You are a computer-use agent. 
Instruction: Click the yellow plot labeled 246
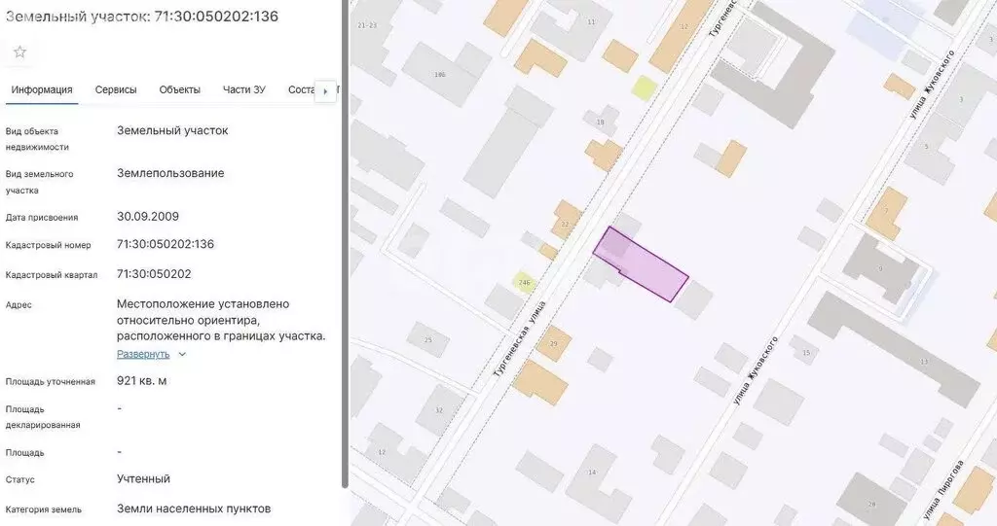[x=524, y=283]
